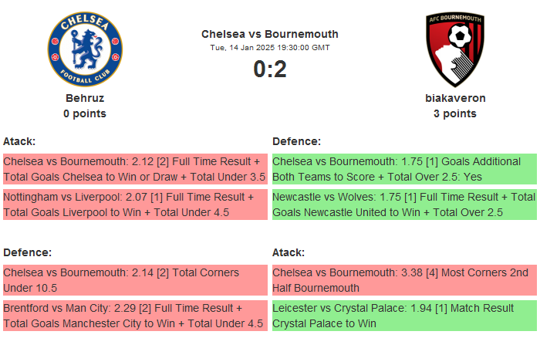Open player Behruz's name

[x=85, y=98]
